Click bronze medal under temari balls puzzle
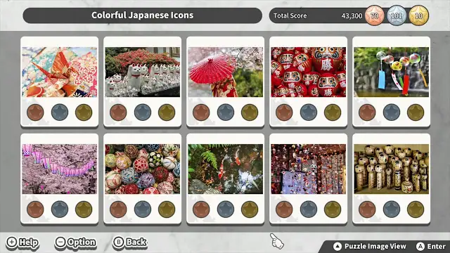Viewport: 450px width, 253px height. (118, 209)
